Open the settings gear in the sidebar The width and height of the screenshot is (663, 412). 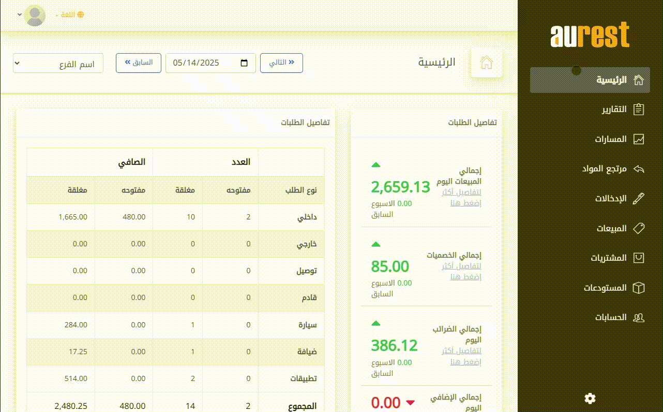(590, 398)
